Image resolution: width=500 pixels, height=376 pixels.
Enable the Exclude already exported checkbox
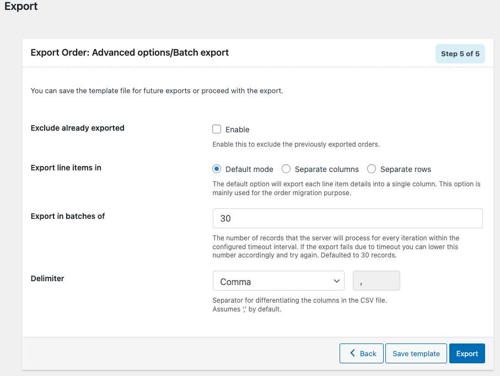(x=217, y=129)
